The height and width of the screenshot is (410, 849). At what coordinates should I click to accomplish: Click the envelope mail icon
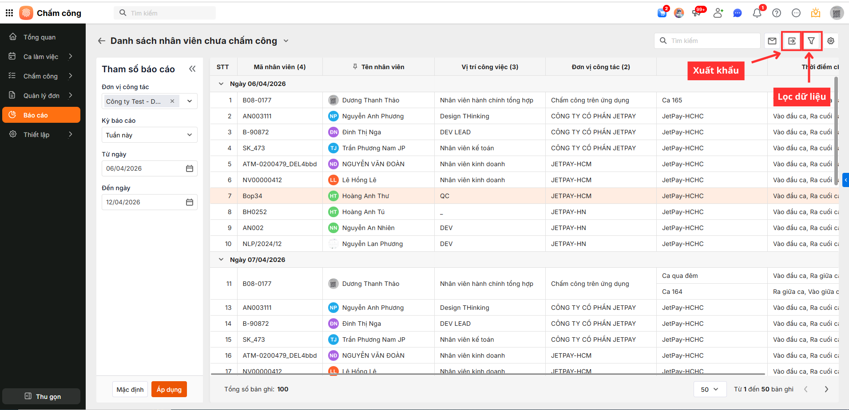point(772,41)
